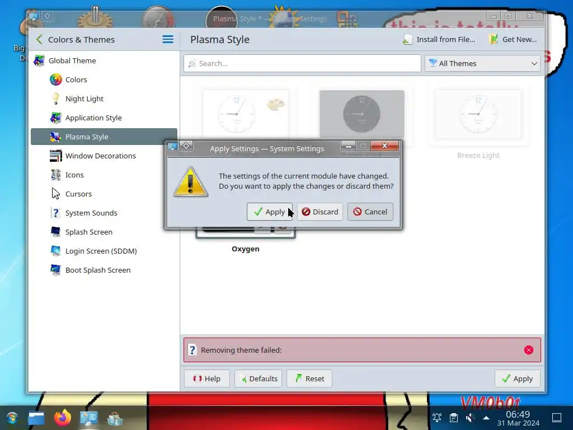
Task: Click the Login Screen (SDDM) icon
Action: tap(56, 251)
